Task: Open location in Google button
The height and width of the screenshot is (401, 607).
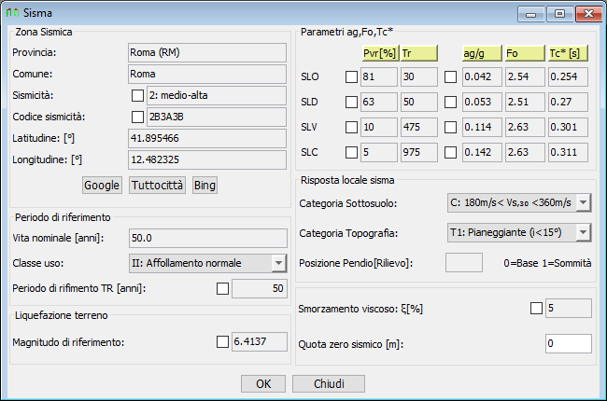Action: (x=102, y=186)
